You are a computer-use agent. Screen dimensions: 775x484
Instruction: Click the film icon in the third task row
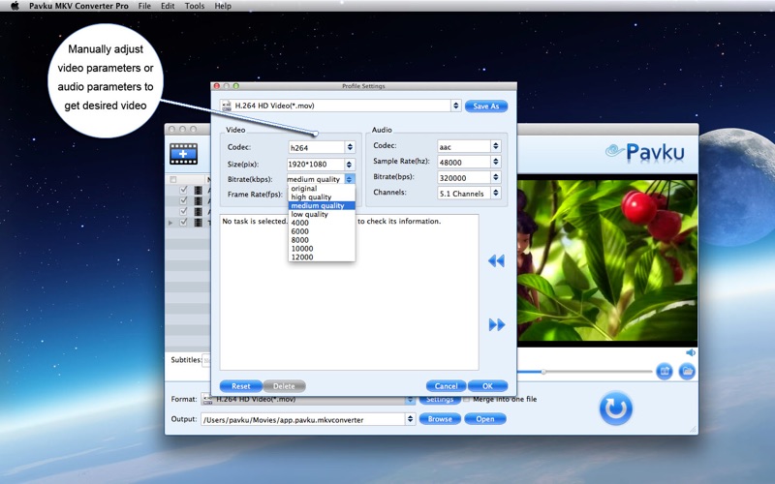coord(199,211)
